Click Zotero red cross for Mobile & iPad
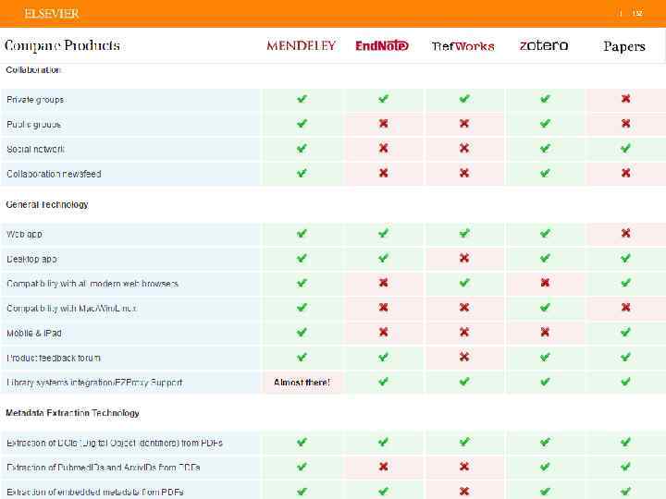Viewport: 666px width, 499px height. [545, 332]
